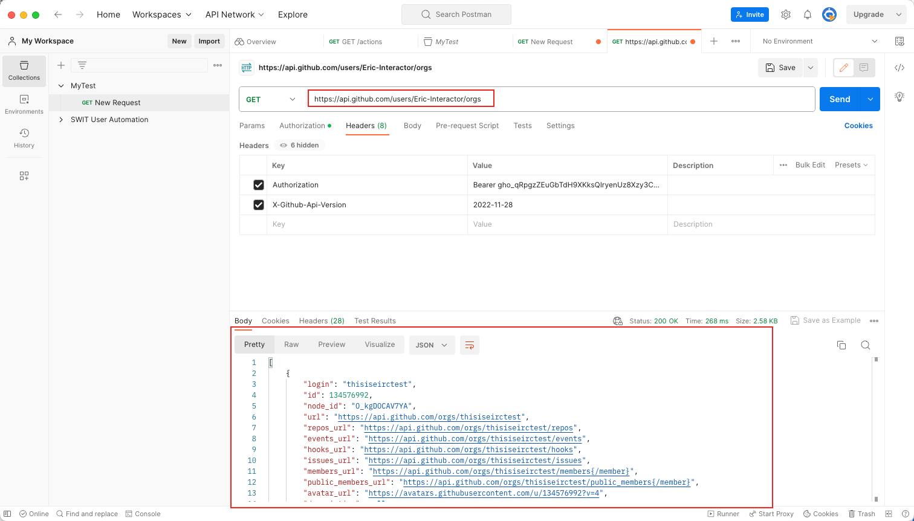Viewport: 914px width, 521px height.
Task: Open the notifications bell icon
Action: 808,15
